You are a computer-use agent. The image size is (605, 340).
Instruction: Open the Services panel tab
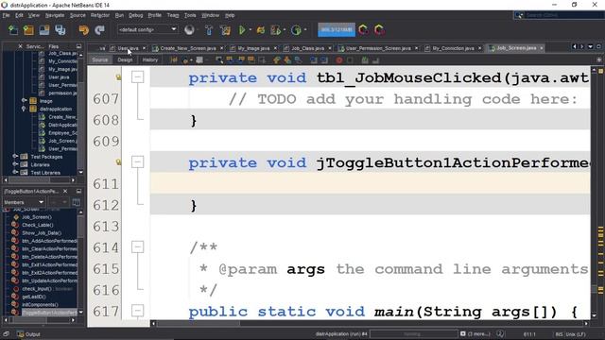click(x=35, y=46)
